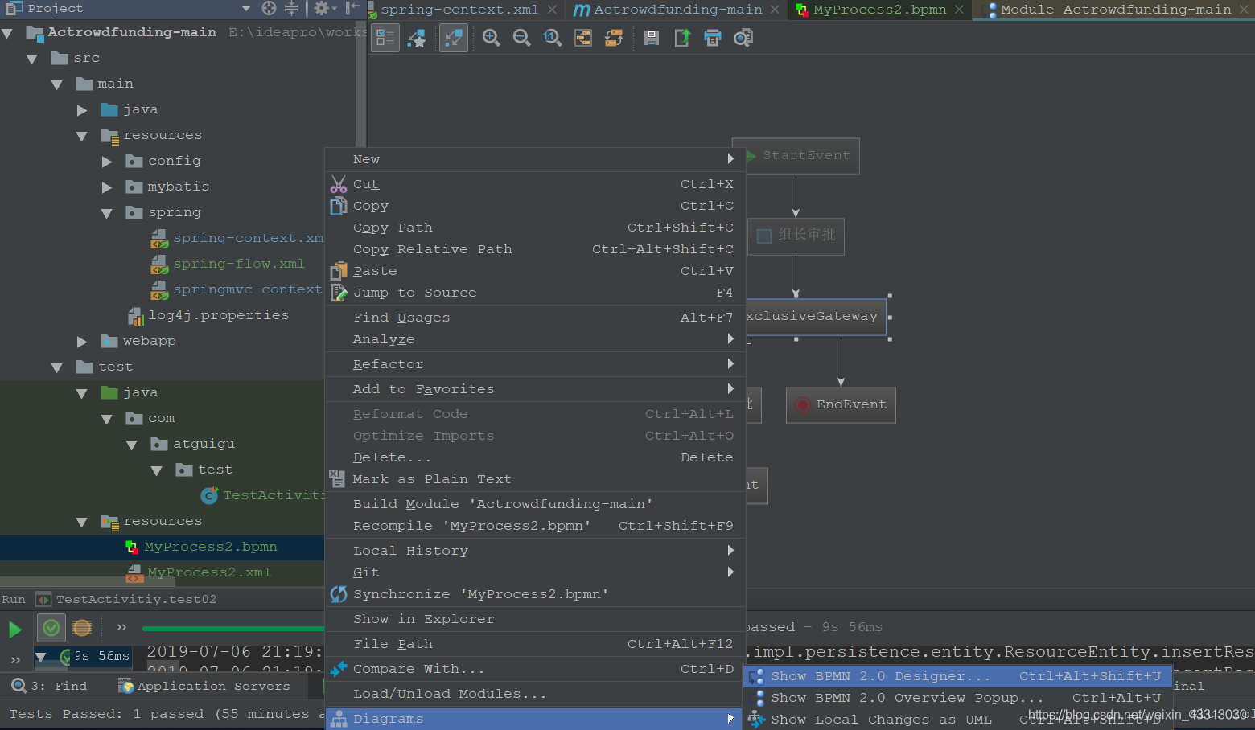Toggle the show dependencies button in diagram toolbar
This screenshot has width=1255, height=730.
[454, 38]
